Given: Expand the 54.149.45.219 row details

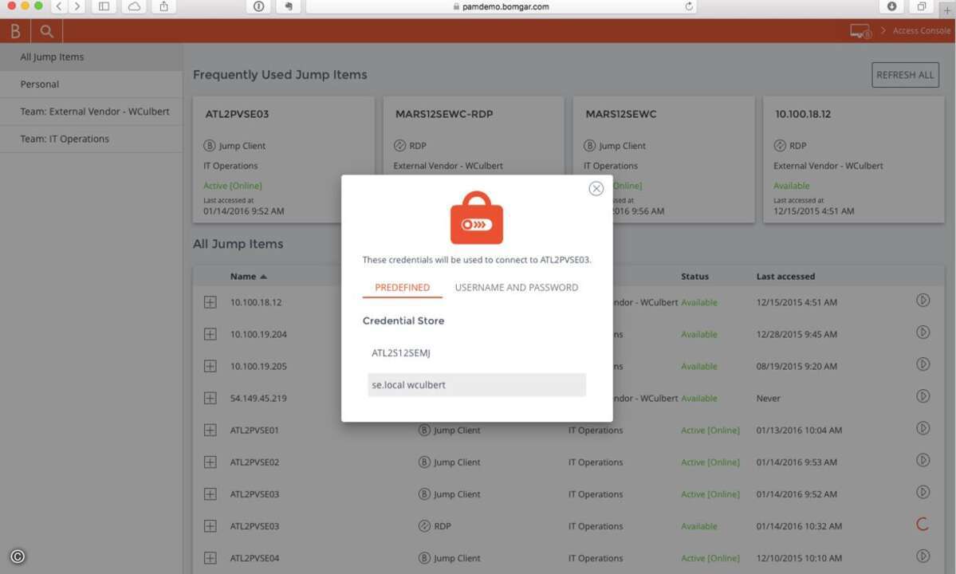Looking at the screenshot, I should click(x=210, y=398).
